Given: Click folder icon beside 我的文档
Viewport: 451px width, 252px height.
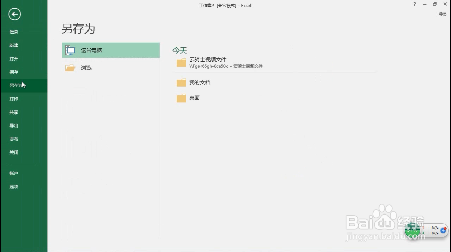Looking at the screenshot, I should [181, 83].
